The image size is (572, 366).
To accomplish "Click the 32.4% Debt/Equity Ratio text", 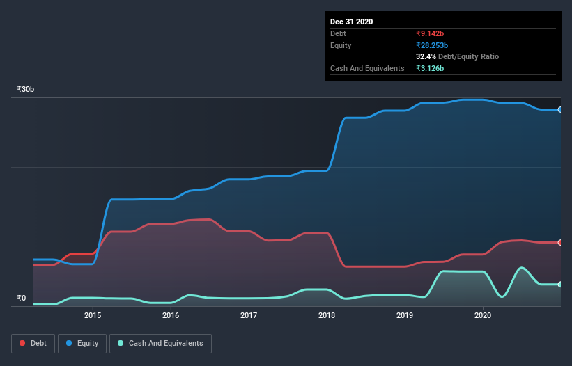I will pyautogui.click(x=458, y=56).
